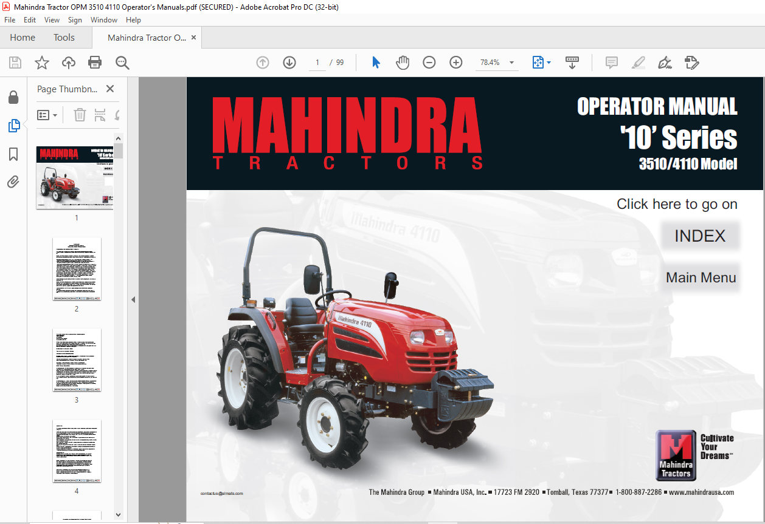Zoom in with plus icon

tap(456, 63)
